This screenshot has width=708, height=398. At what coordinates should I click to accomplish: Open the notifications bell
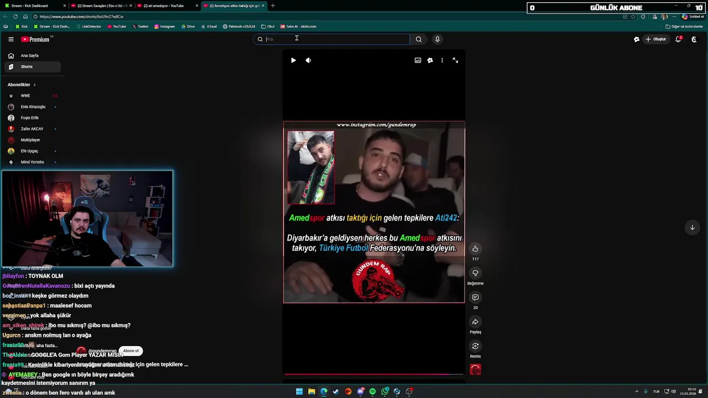click(x=678, y=39)
